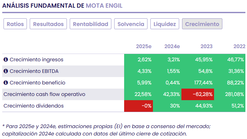Click info icon beside Crecimiento EBITDA
Image resolution: width=247 pixels, height=139 pixels.
pyautogui.click(x=6, y=71)
